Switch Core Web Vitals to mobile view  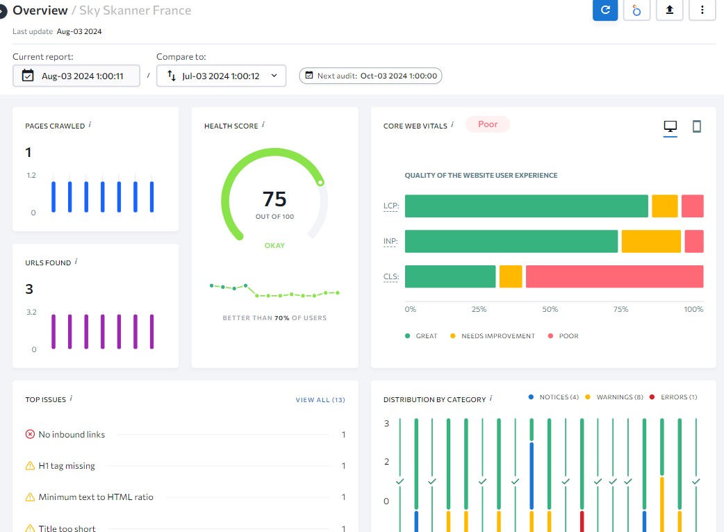tap(697, 126)
